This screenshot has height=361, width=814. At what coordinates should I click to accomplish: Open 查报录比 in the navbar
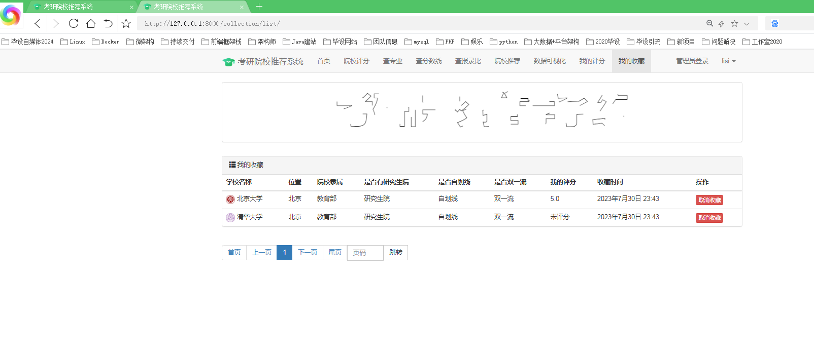[x=468, y=61]
